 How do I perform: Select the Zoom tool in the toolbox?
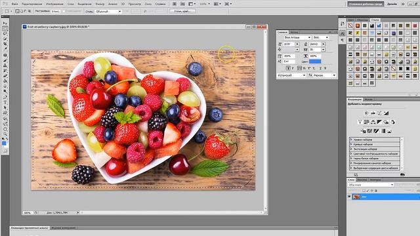5,134
